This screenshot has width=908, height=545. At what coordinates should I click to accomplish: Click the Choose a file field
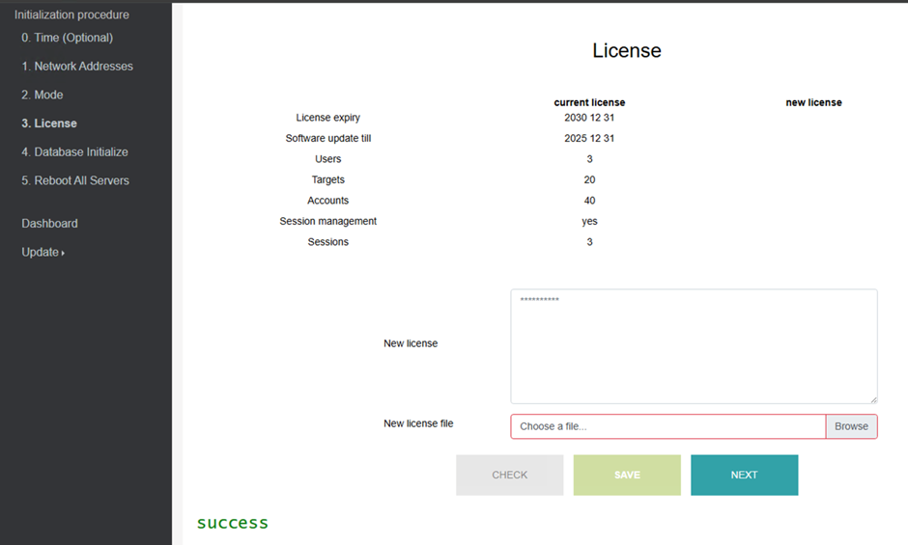[667, 426]
